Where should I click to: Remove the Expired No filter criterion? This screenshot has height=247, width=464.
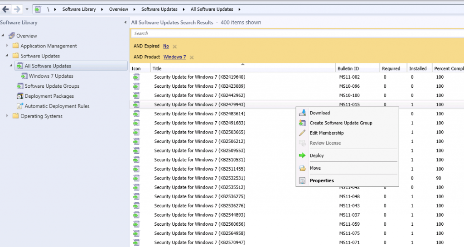click(174, 47)
